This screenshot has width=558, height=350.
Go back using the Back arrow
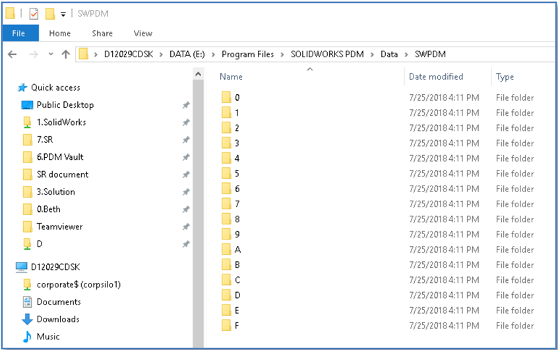point(14,55)
